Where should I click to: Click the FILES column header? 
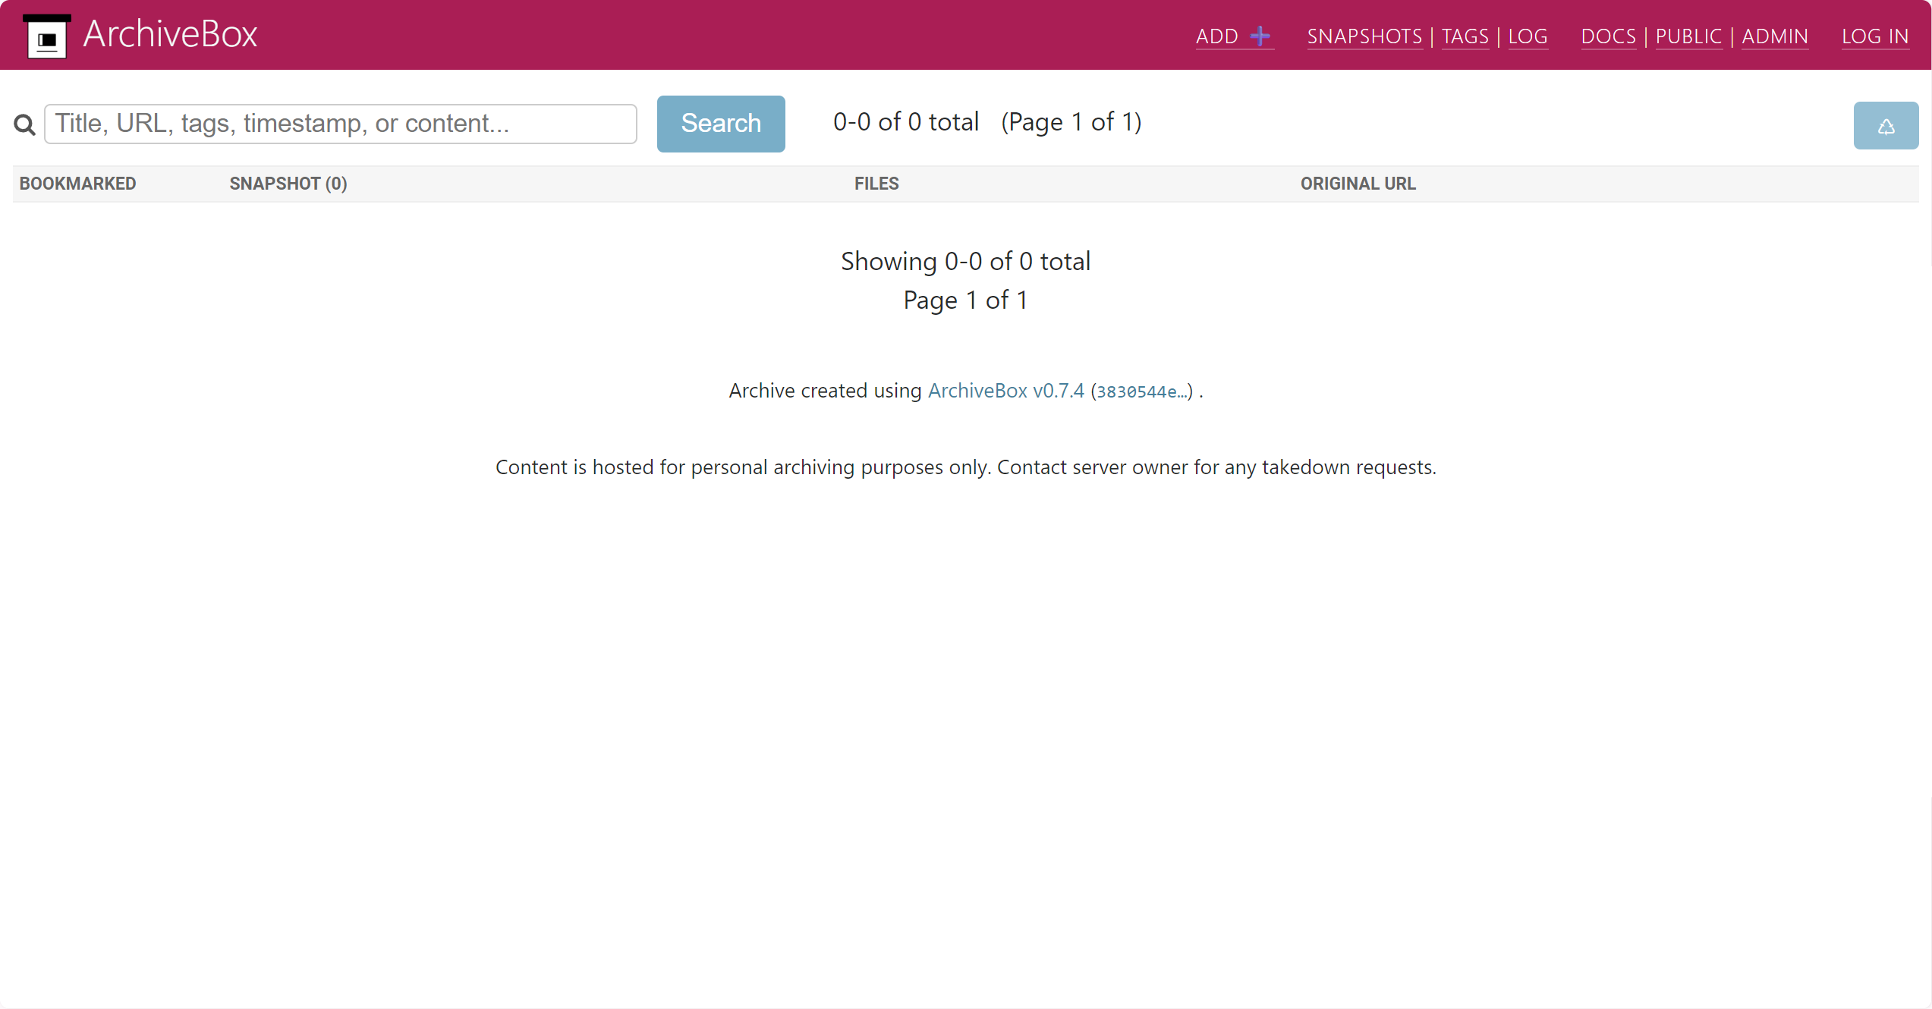[x=876, y=184]
